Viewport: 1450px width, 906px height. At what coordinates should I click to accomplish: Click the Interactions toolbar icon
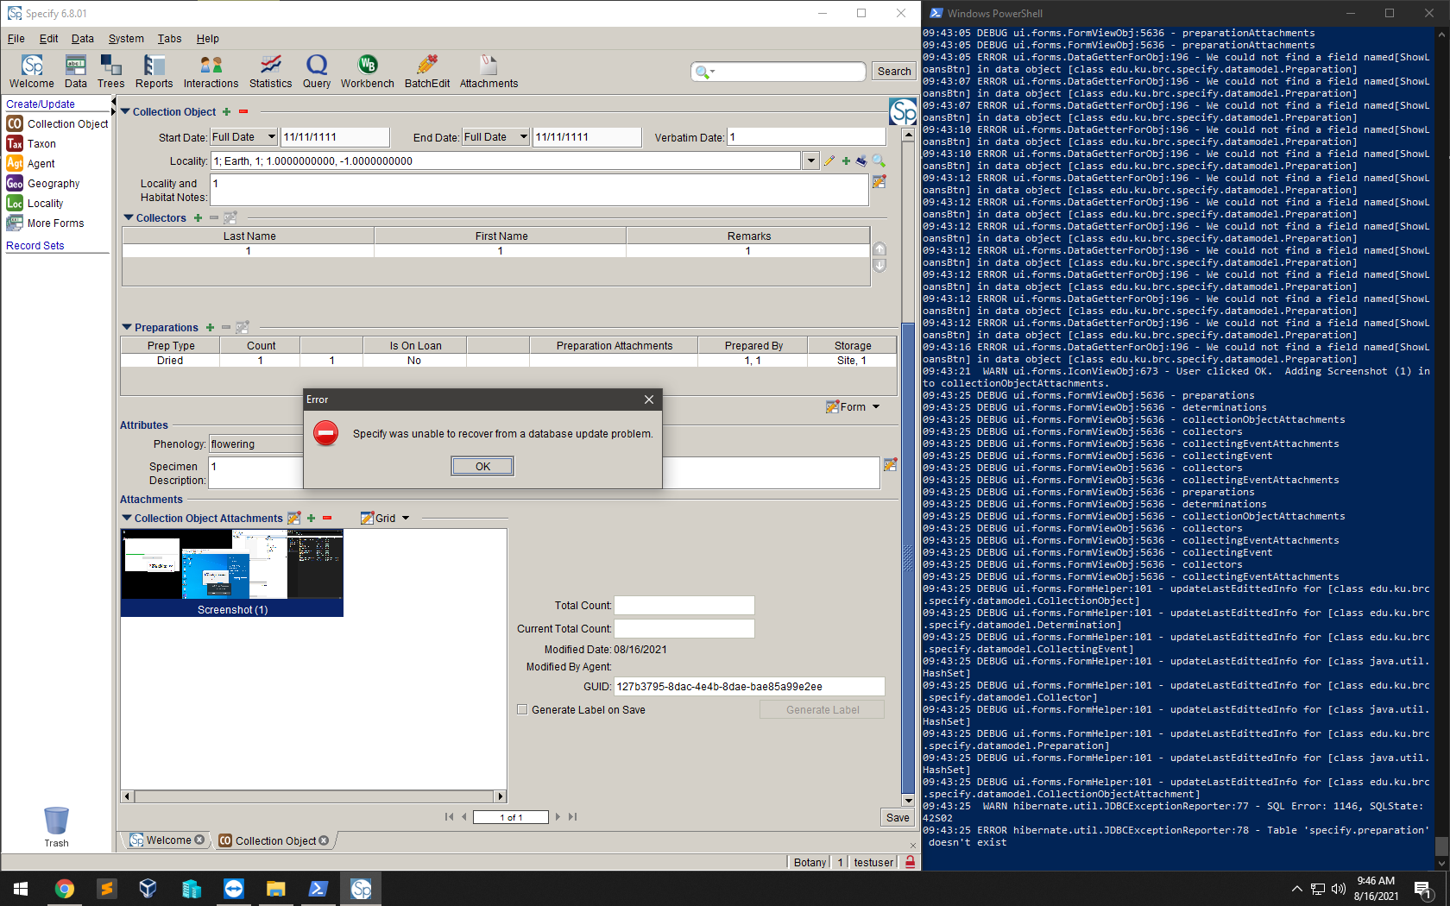[x=210, y=70]
